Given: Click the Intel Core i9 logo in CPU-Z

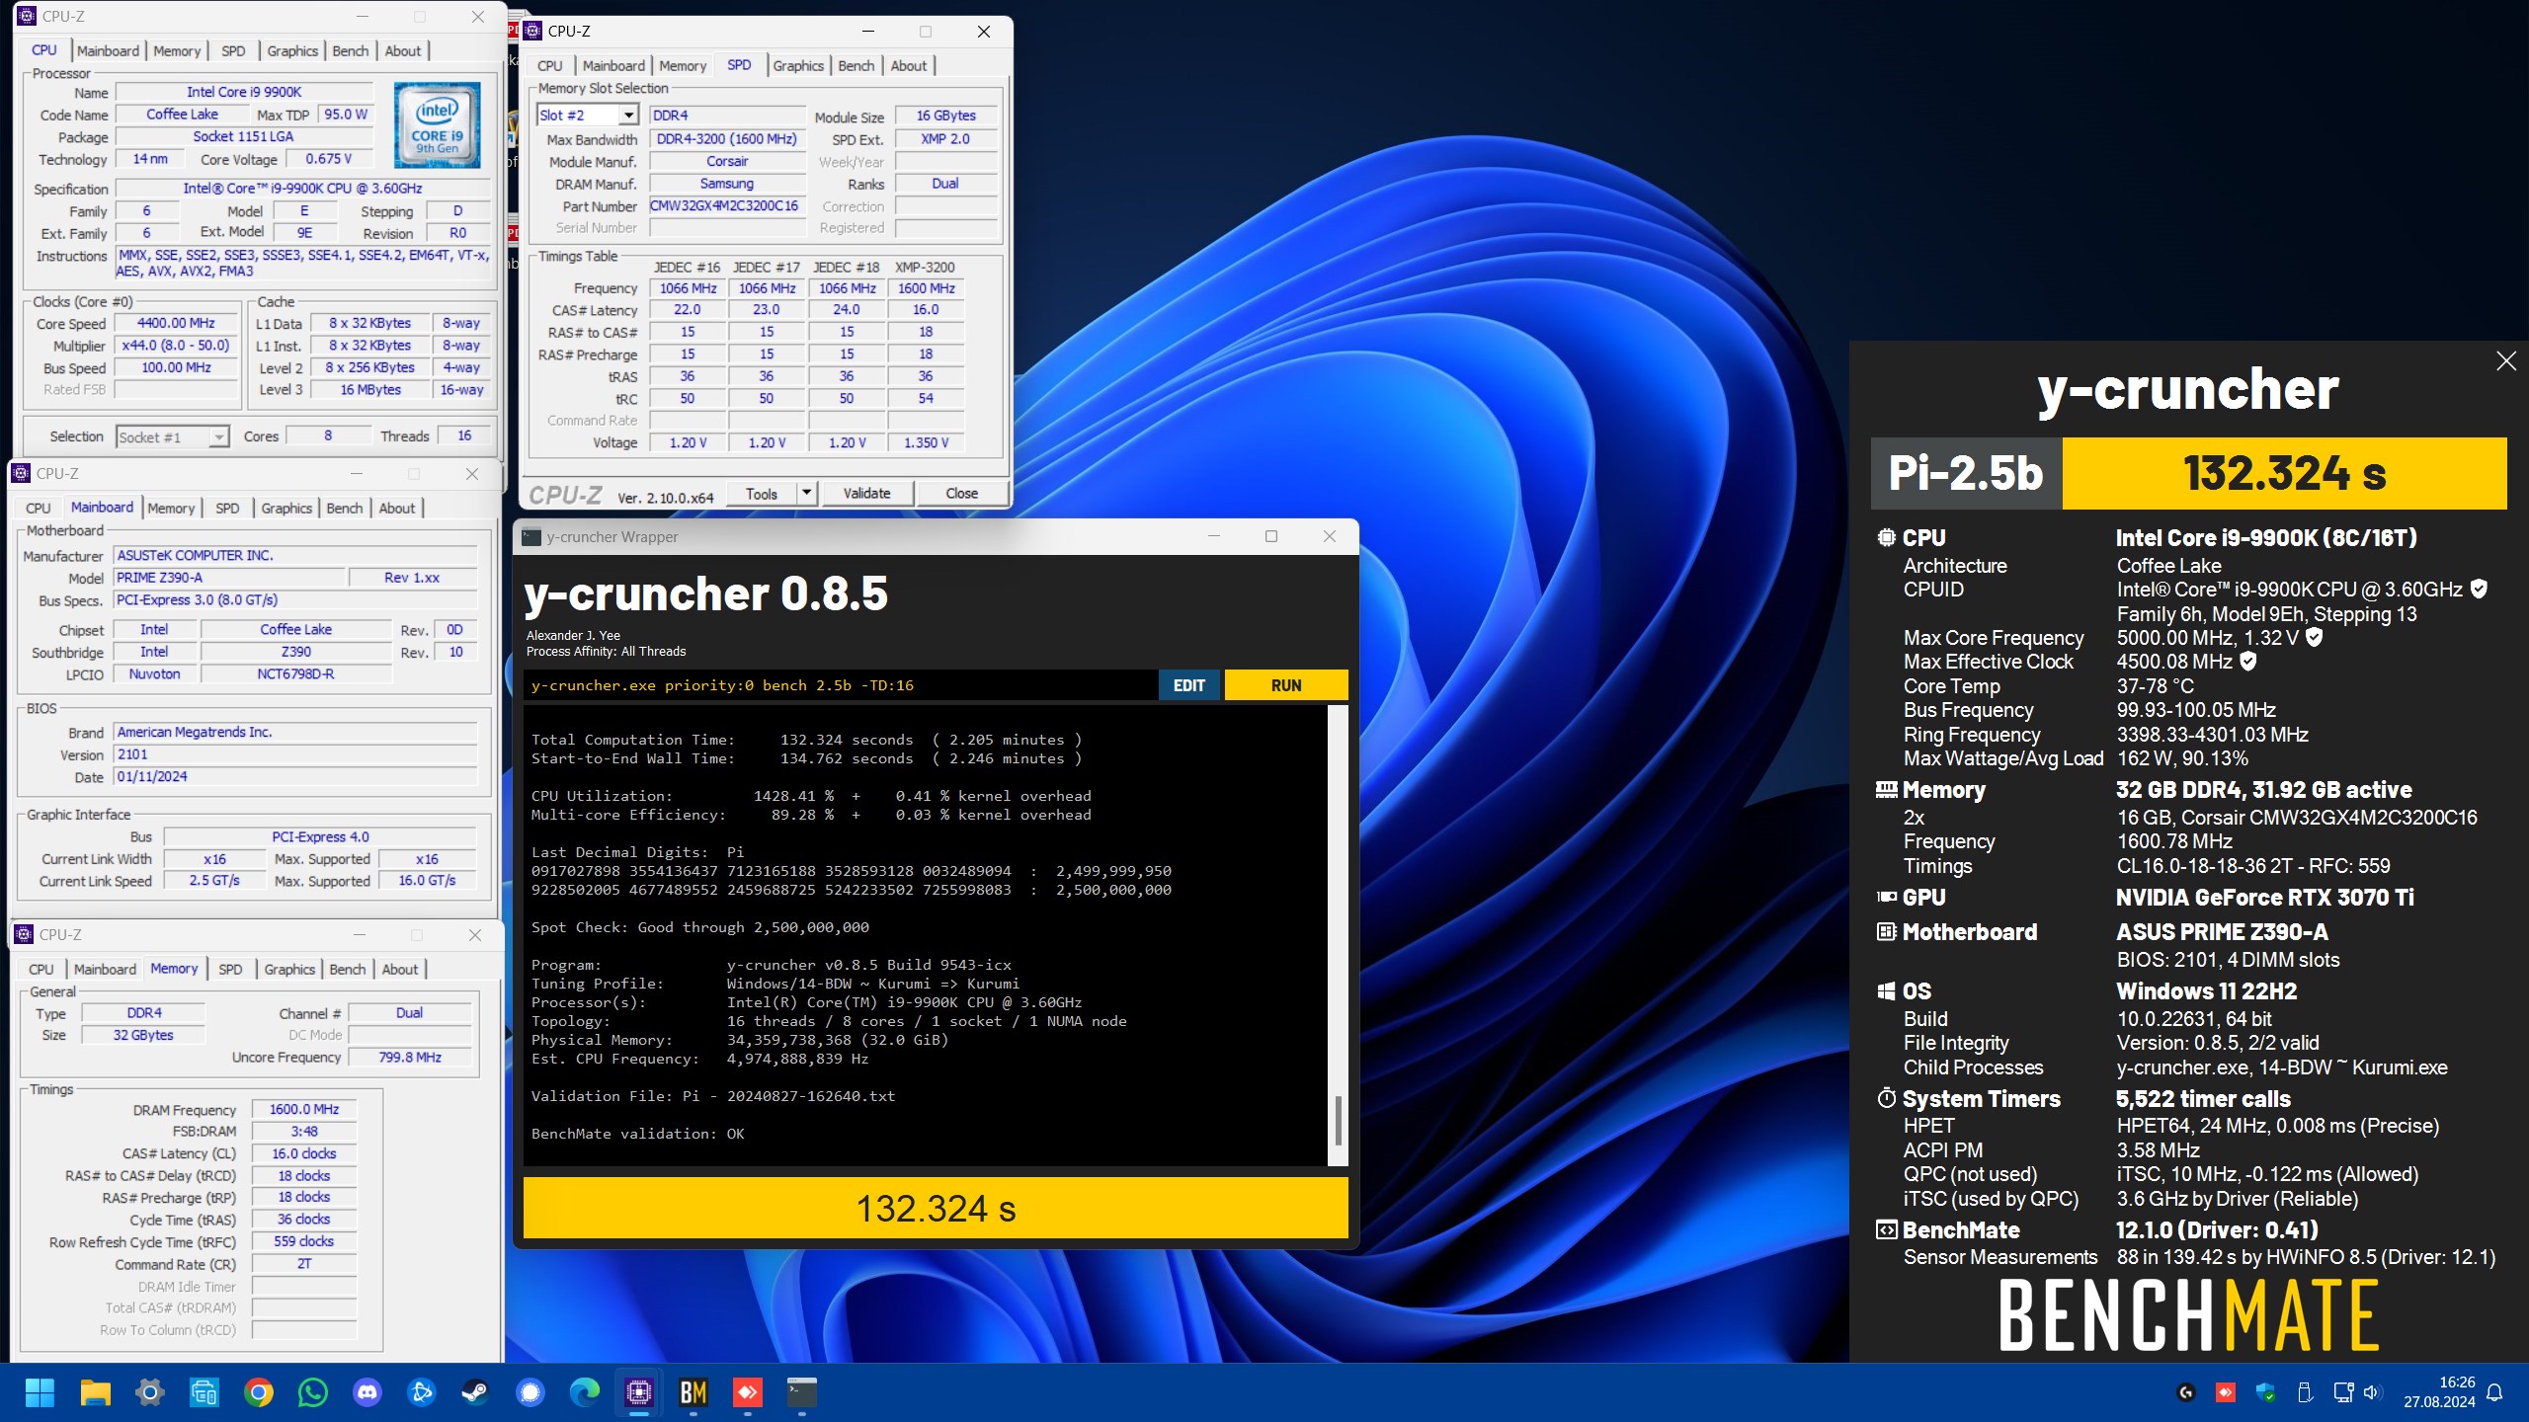Looking at the screenshot, I should (437, 125).
